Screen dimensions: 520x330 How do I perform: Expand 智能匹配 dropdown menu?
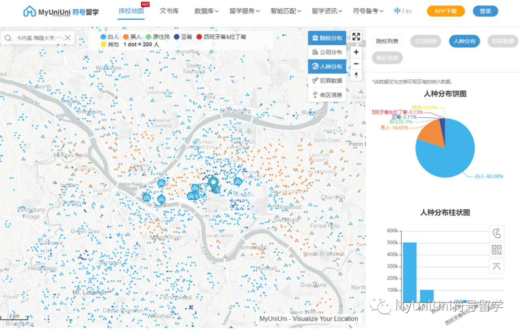(286, 11)
